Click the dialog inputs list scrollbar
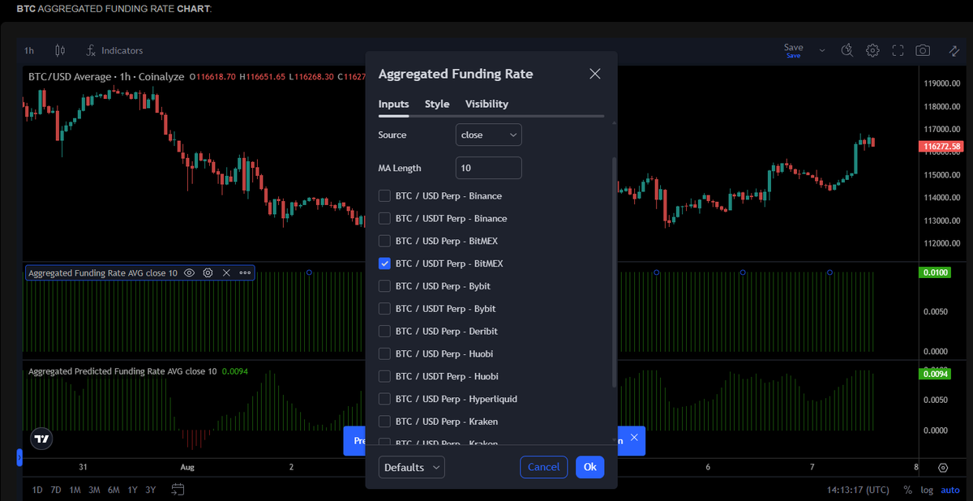The height and width of the screenshot is (501, 973). click(614, 272)
